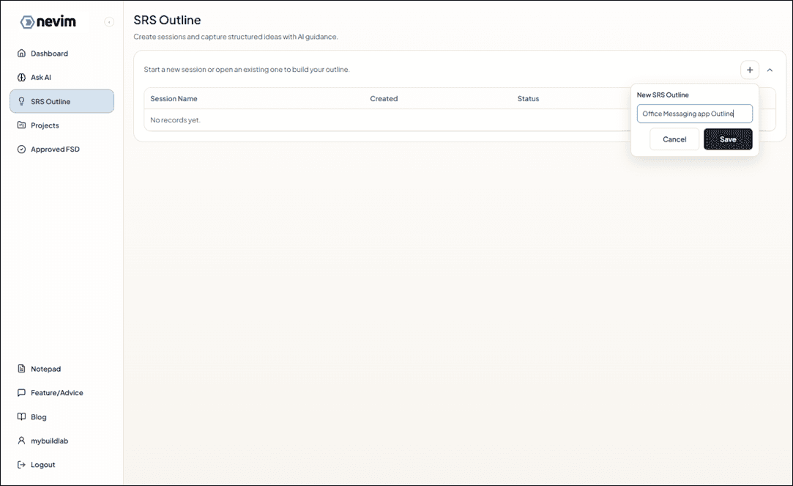Sort by the Session Name column header
793x486 pixels.
tap(174, 98)
